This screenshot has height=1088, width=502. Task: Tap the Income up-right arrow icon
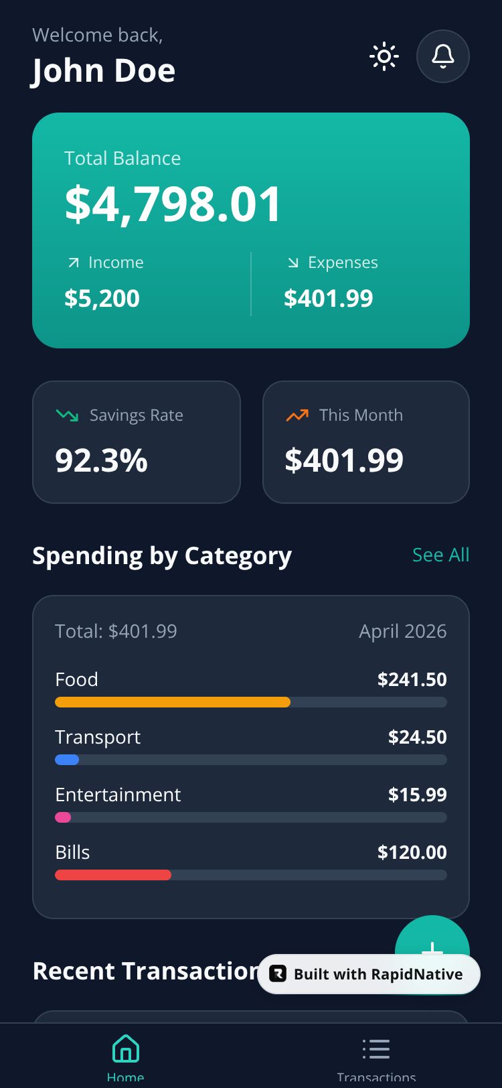(74, 263)
